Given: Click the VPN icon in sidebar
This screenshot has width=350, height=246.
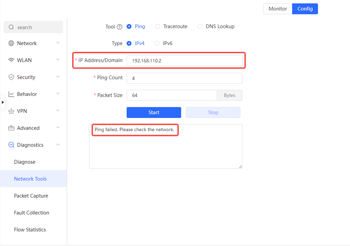Looking at the screenshot, I should click(11, 111).
